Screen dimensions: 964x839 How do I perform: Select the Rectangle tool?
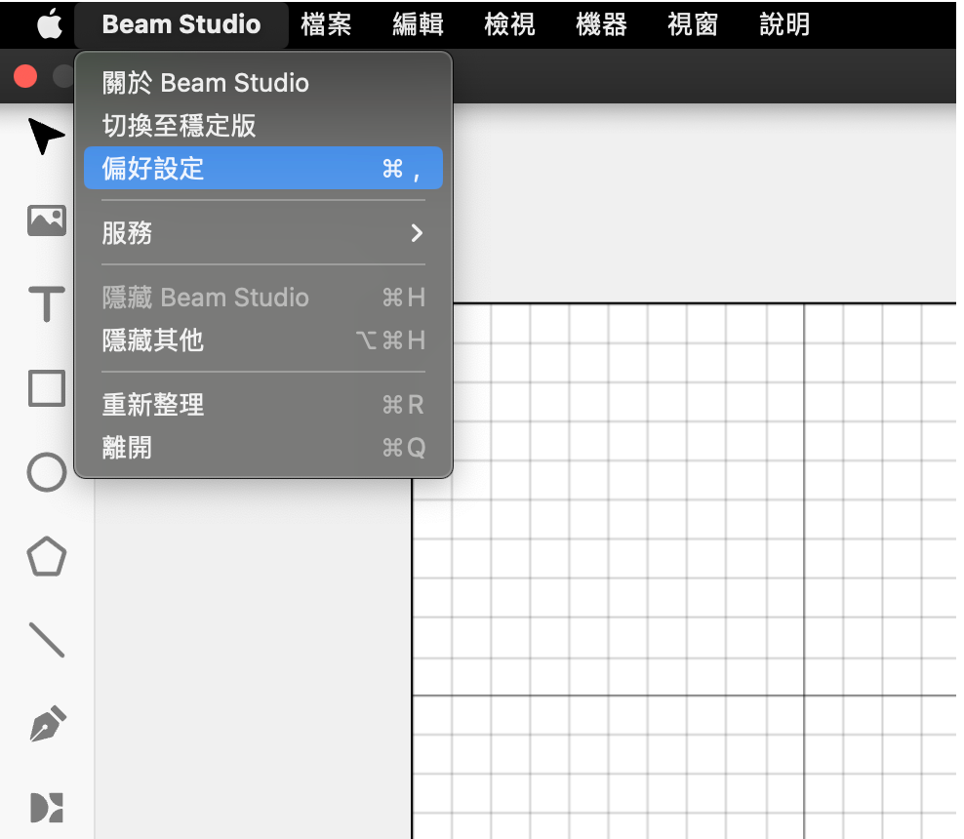click(x=47, y=388)
